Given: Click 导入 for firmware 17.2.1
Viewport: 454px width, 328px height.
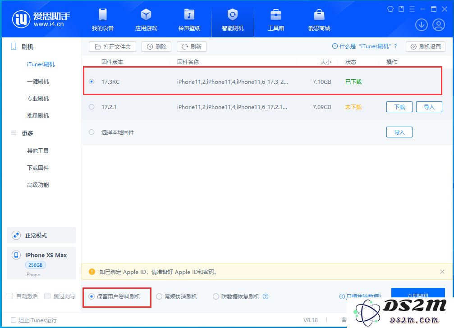Looking at the screenshot, I should click(x=429, y=107).
